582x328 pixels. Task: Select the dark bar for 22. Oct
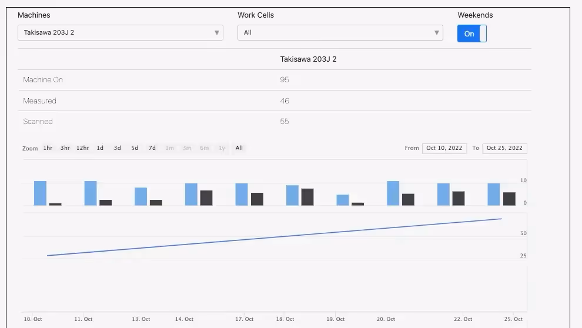459,199
